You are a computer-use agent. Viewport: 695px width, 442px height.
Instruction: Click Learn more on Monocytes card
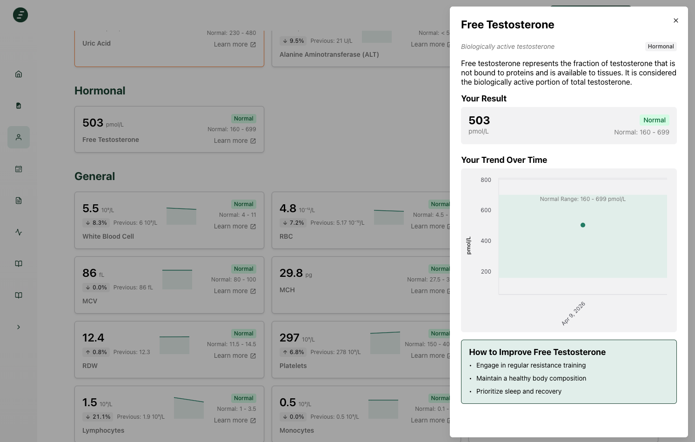[x=430, y=421]
